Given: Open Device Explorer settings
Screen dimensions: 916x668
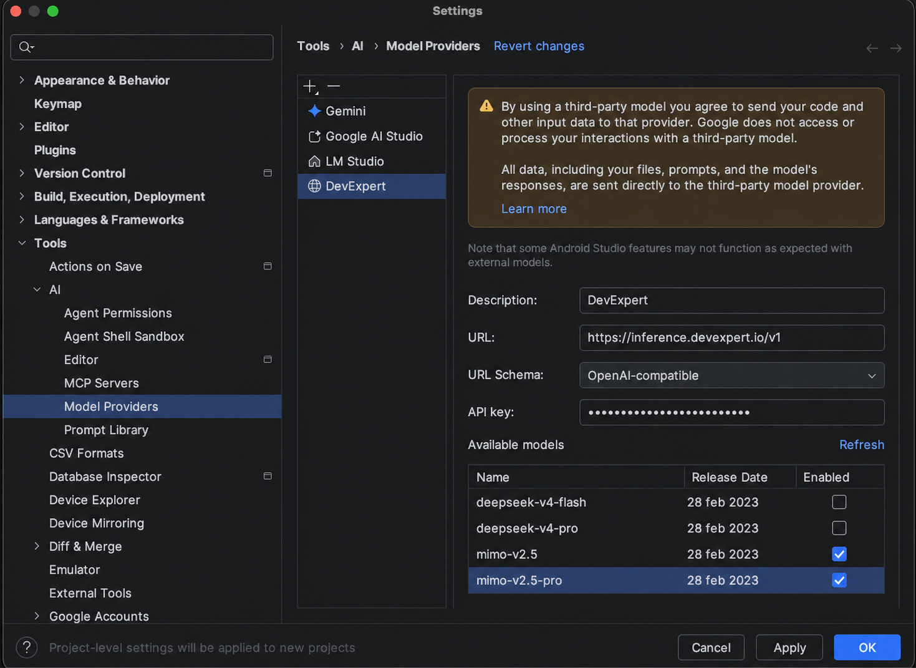Looking at the screenshot, I should coord(95,500).
